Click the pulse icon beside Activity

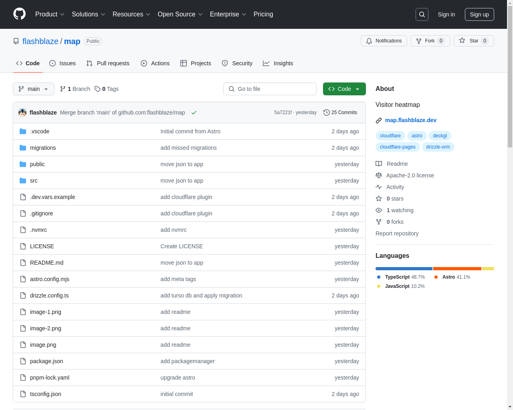click(x=379, y=187)
